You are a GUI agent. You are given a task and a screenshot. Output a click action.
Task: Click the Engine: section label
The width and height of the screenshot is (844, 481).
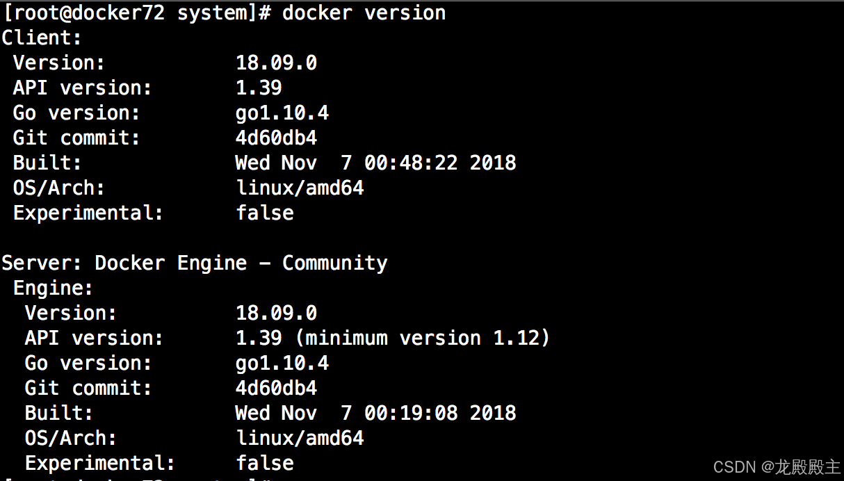(x=54, y=288)
